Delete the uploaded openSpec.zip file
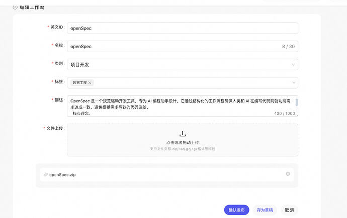This screenshot has height=218, width=347. [288, 174]
